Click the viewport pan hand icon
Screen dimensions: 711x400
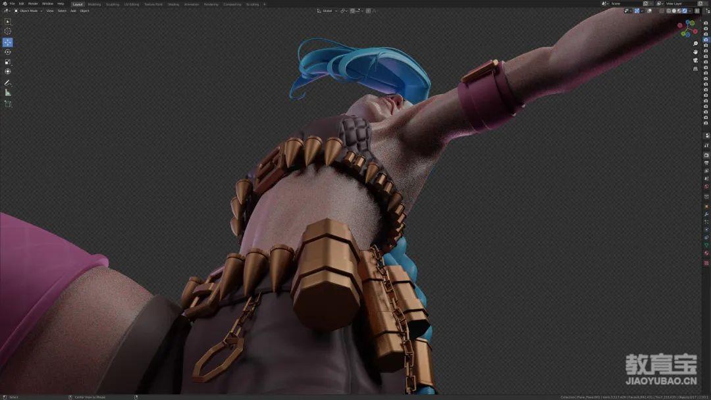point(696,52)
